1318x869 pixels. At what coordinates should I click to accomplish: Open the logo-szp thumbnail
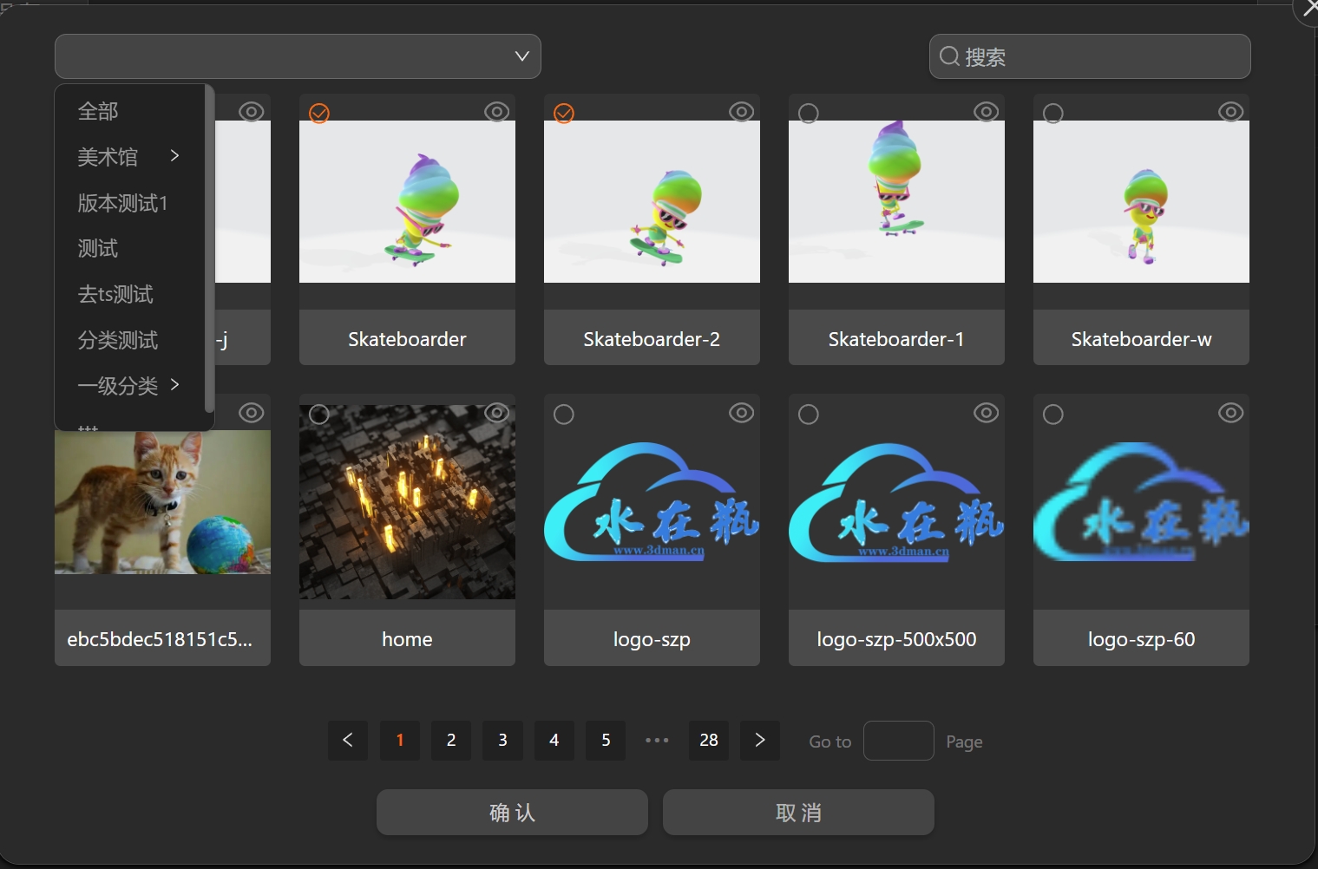pyautogui.click(x=652, y=502)
